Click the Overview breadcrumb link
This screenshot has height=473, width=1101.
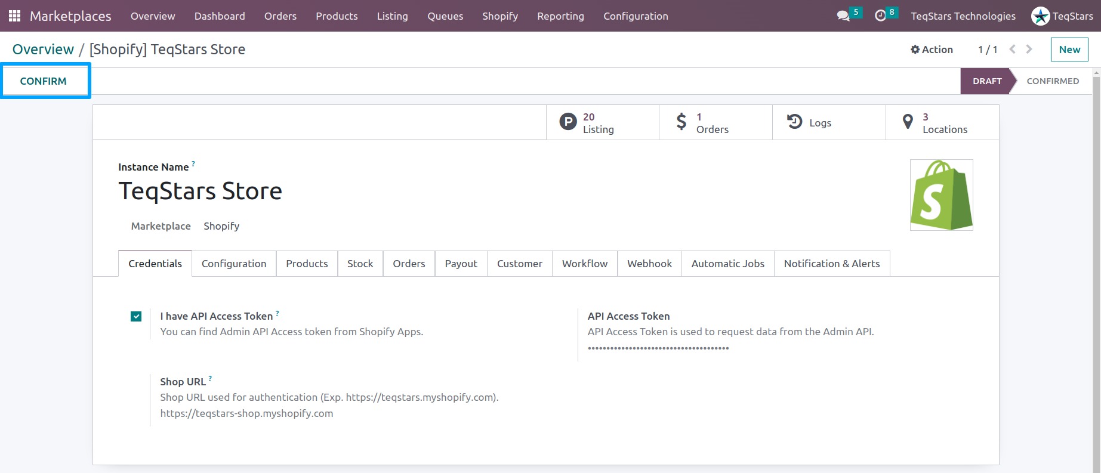(43, 50)
